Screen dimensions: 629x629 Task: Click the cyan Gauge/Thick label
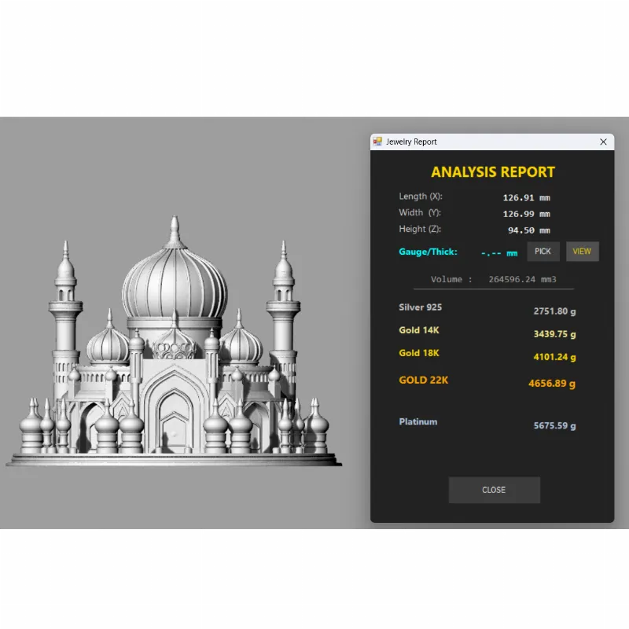[x=425, y=252]
